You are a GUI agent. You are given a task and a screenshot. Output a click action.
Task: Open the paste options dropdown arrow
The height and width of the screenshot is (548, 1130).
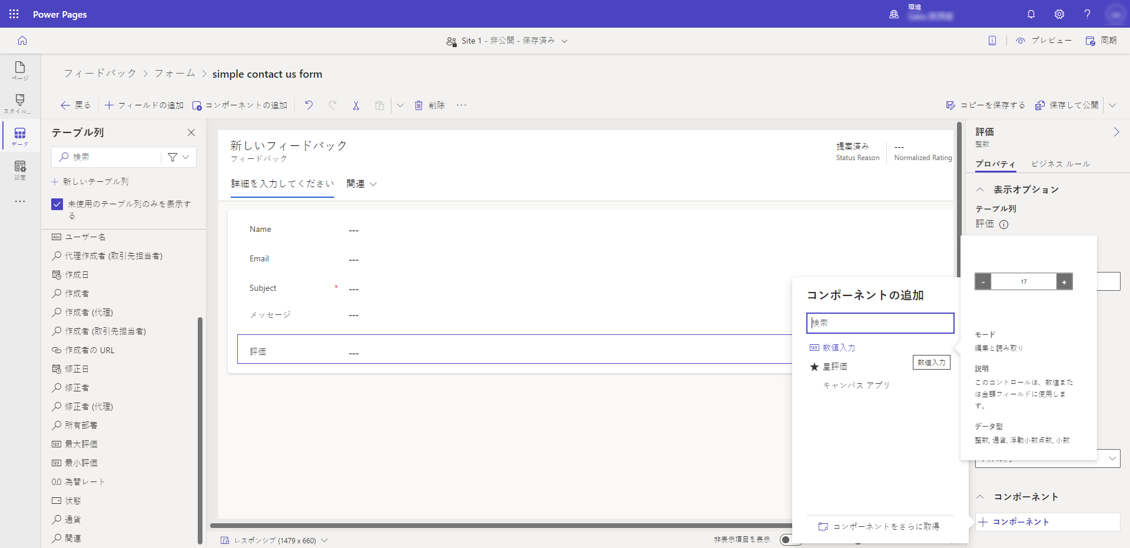pyautogui.click(x=400, y=105)
